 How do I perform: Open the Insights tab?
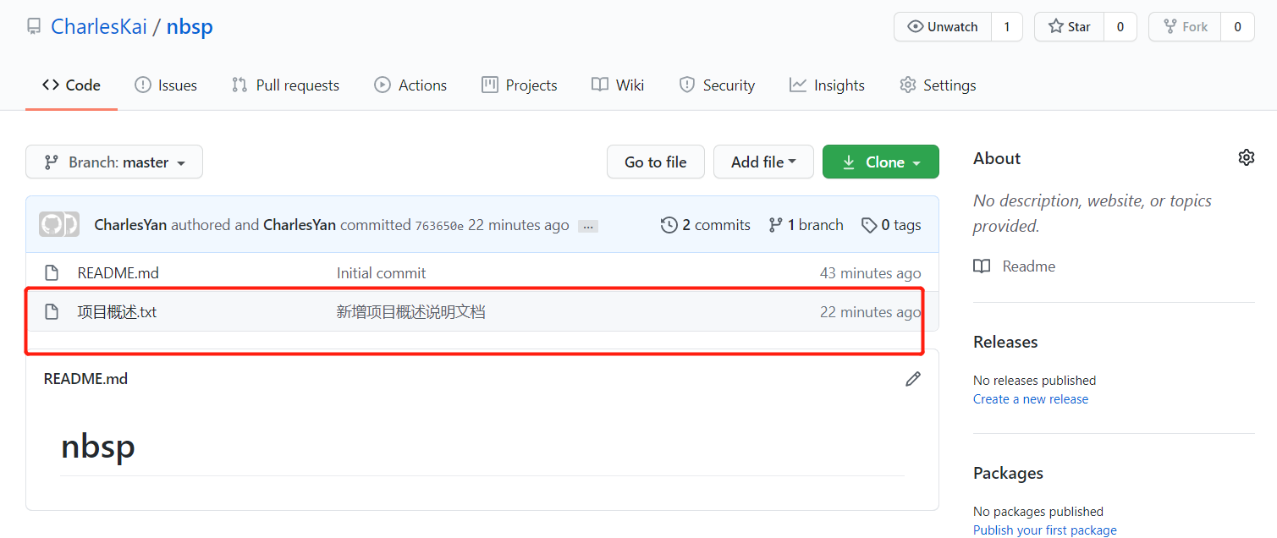tap(827, 85)
